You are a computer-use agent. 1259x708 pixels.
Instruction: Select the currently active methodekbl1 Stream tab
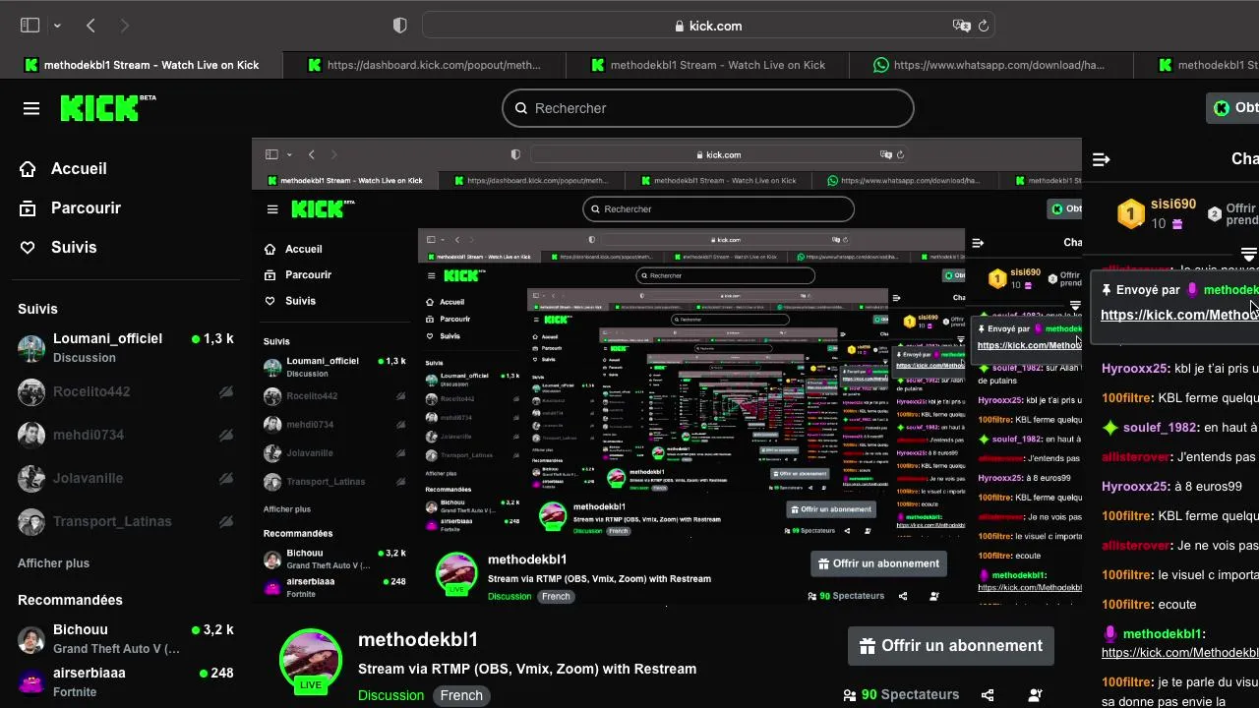pos(142,65)
